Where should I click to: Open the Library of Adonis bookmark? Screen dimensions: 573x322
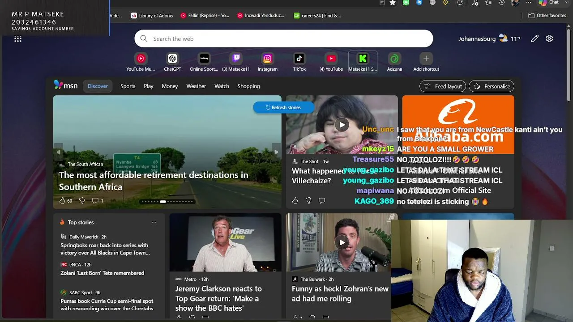[x=152, y=15]
